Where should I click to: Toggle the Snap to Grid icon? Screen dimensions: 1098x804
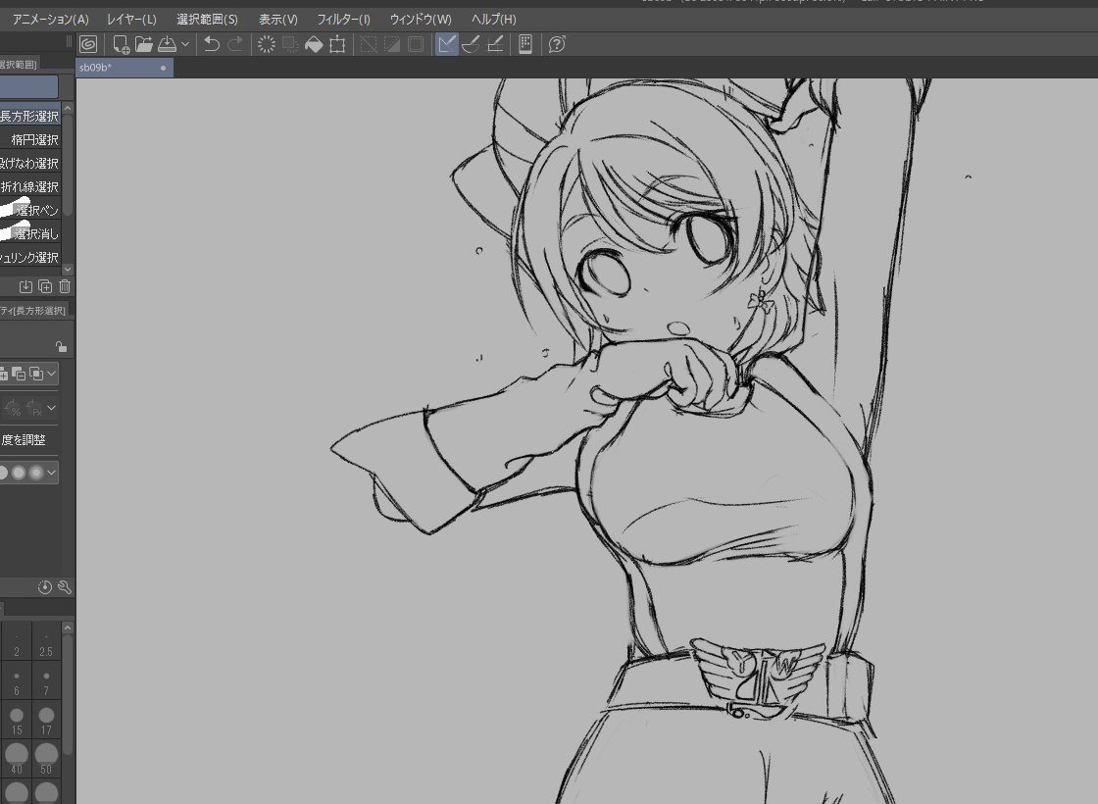click(x=495, y=45)
